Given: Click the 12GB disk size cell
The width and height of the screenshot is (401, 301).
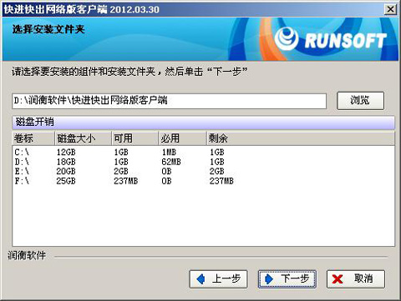Looking at the screenshot, I should [66, 152].
